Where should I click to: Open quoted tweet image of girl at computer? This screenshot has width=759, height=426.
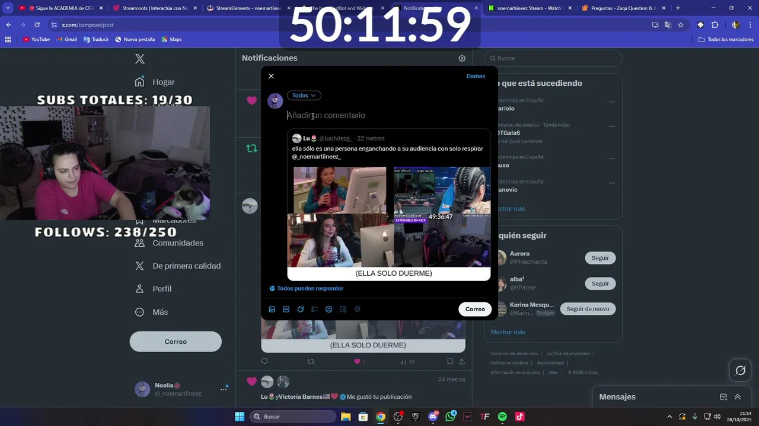(340, 190)
